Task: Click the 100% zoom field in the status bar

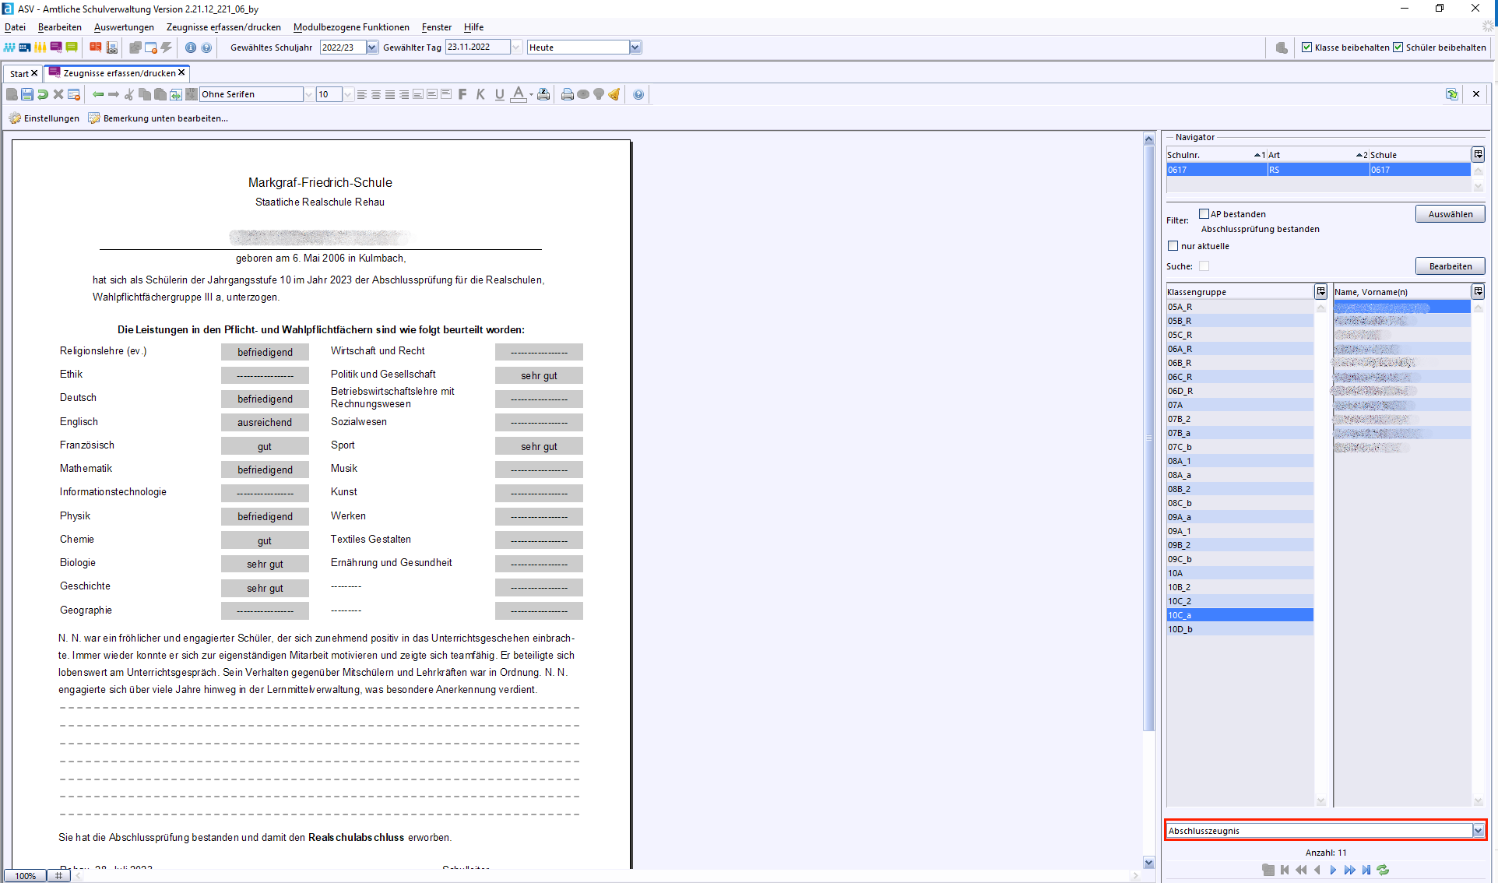Action: coord(26,876)
